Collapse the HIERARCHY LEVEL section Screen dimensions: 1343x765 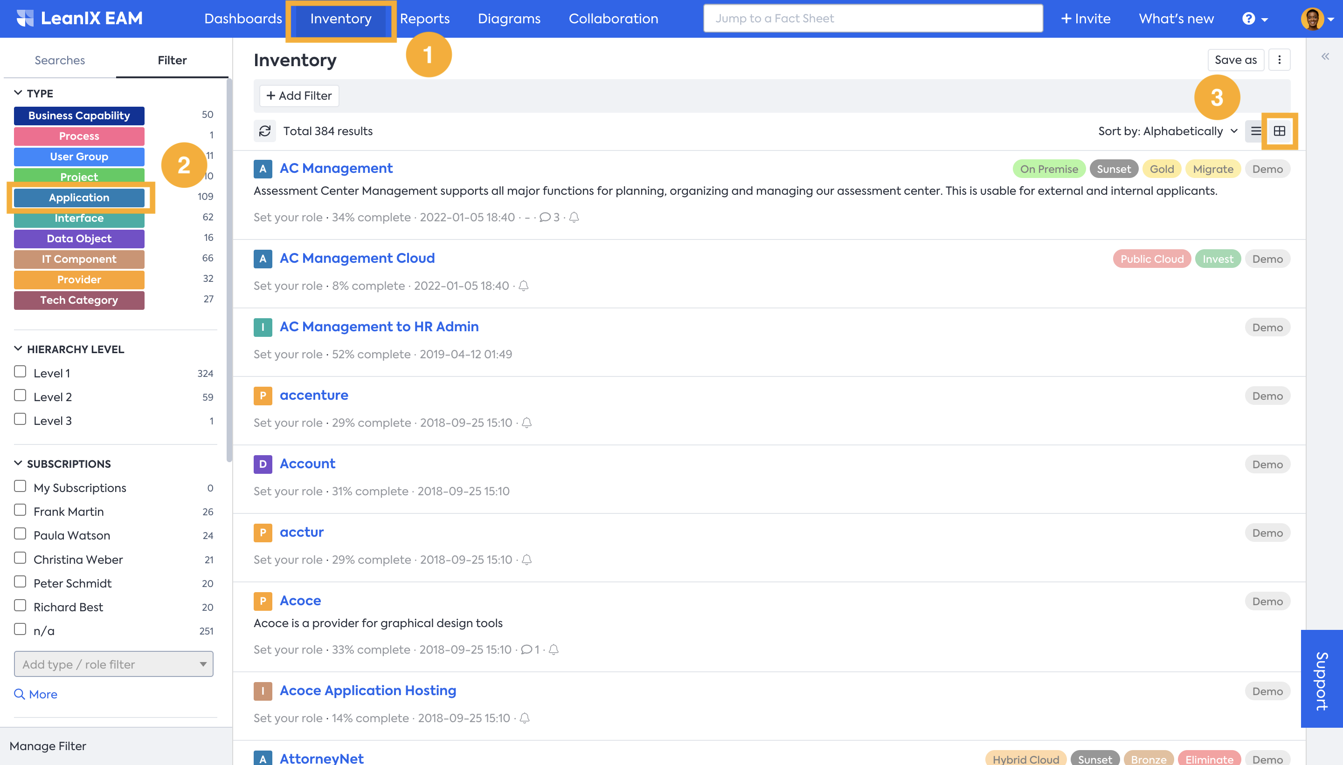(x=18, y=349)
